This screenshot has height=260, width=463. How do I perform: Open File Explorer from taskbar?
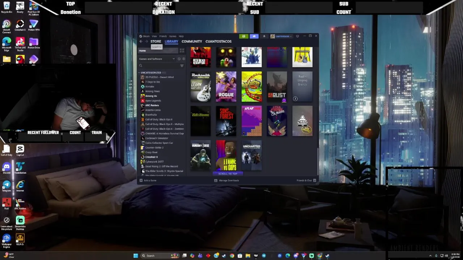point(248,256)
